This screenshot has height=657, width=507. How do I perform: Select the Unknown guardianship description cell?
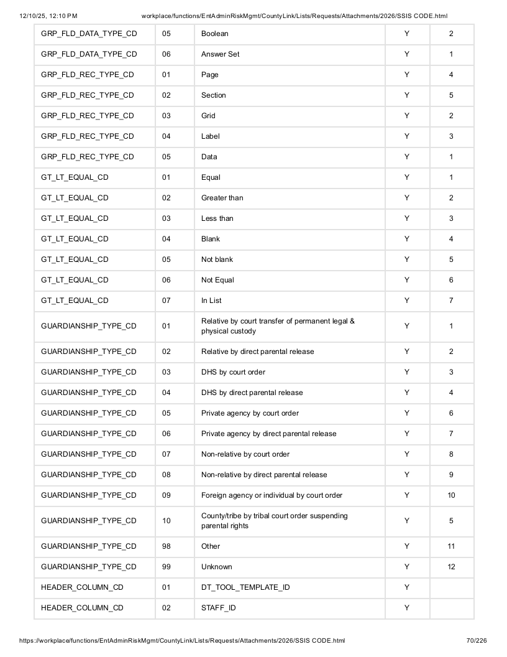point(290,567)
